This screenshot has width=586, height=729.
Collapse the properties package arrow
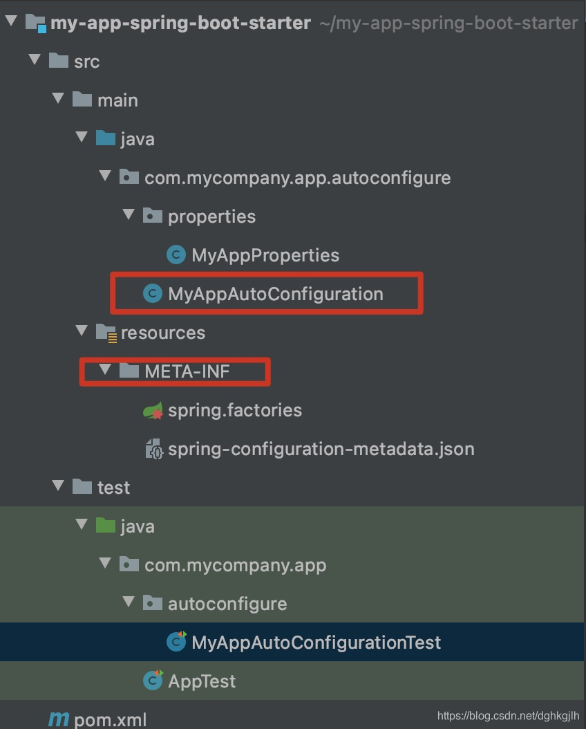coord(128,214)
